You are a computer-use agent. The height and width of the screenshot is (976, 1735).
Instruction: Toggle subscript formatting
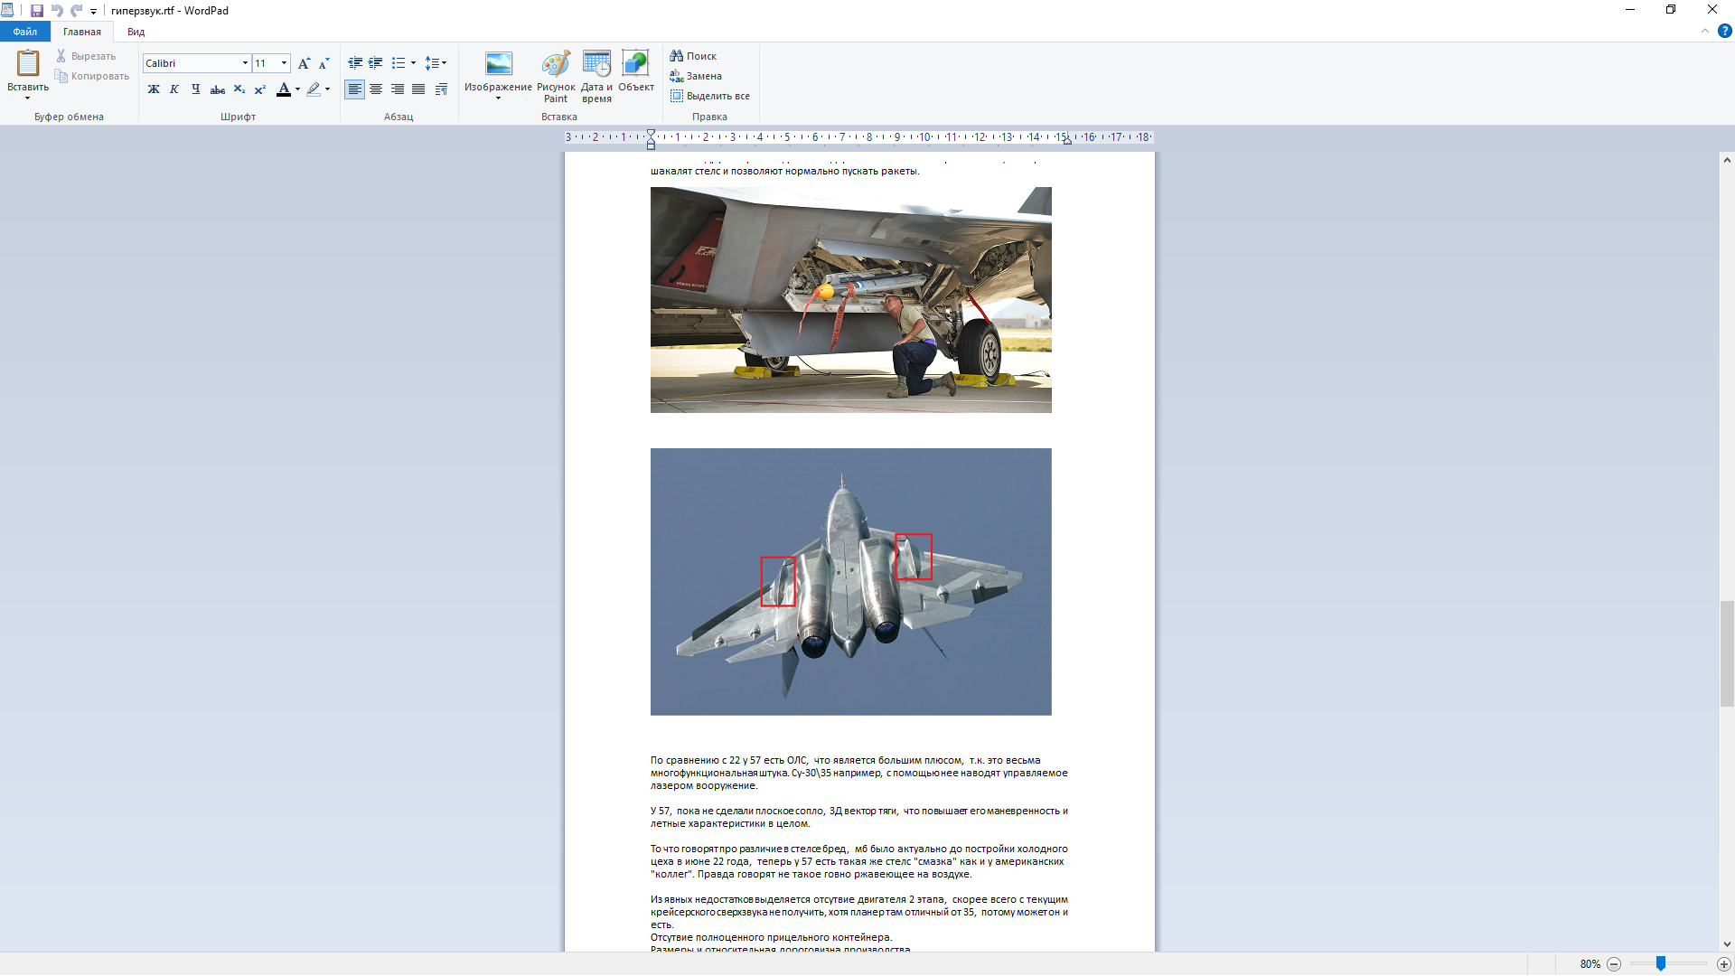239,89
